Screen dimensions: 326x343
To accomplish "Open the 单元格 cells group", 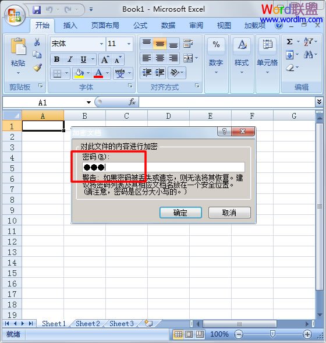I will pos(267,63).
